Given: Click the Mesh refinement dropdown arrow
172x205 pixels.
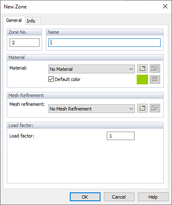Looking at the screenshot, I should pos(131,108).
